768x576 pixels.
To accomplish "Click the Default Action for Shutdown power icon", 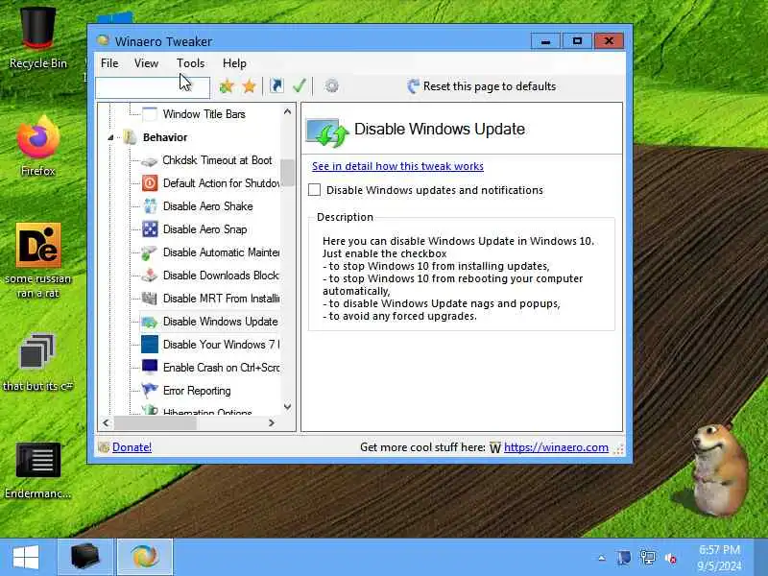I will (x=150, y=183).
